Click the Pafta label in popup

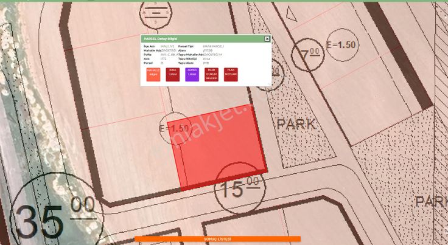click(x=147, y=55)
